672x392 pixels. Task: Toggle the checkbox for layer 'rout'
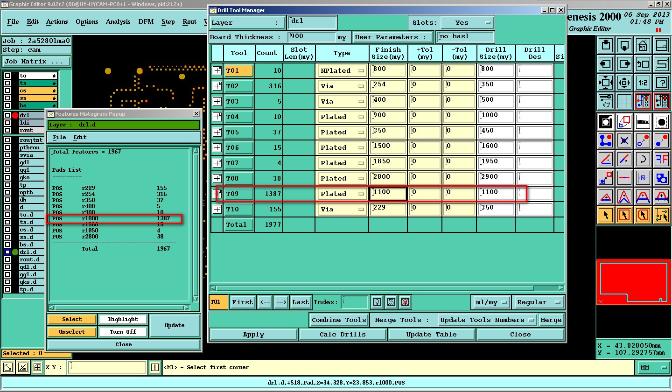(x=7, y=130)
